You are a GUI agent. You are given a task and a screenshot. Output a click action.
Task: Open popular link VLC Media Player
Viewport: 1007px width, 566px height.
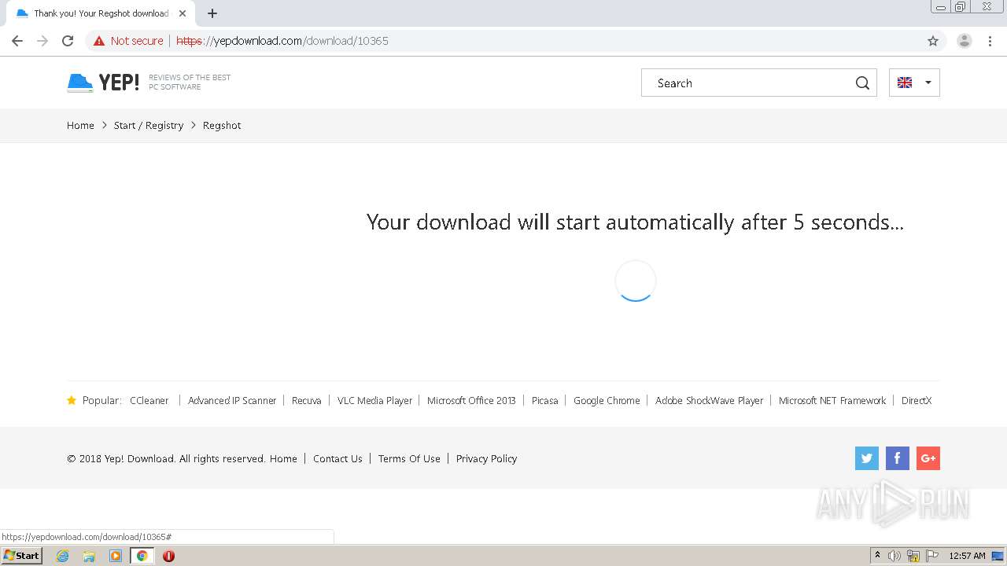[374, 400]
